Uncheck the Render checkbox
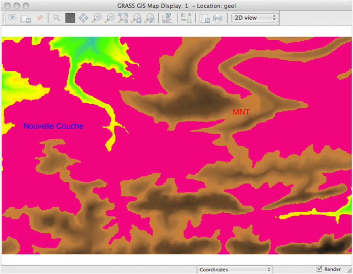 click(320, 269)
